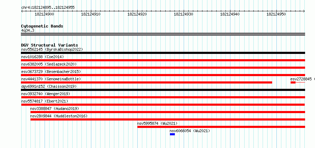Select the red bar for nsv5995874
The image size is (315, 148).
click(x=221, y=127)
